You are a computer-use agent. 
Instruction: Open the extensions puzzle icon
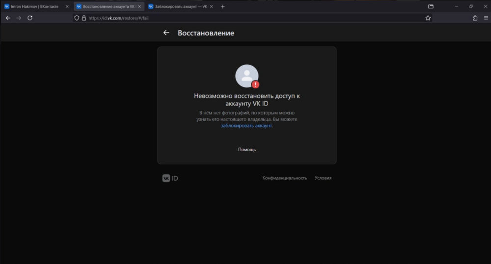[475, 18]
